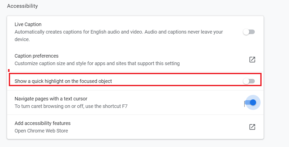Click the small red marker above highlighted row
The width and height of the screenshot is (289, 147).
point(9,70)
